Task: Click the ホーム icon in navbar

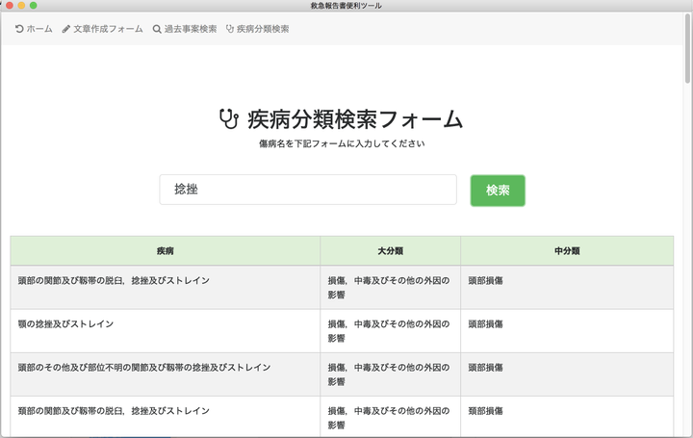Action: tap(19, 29)
